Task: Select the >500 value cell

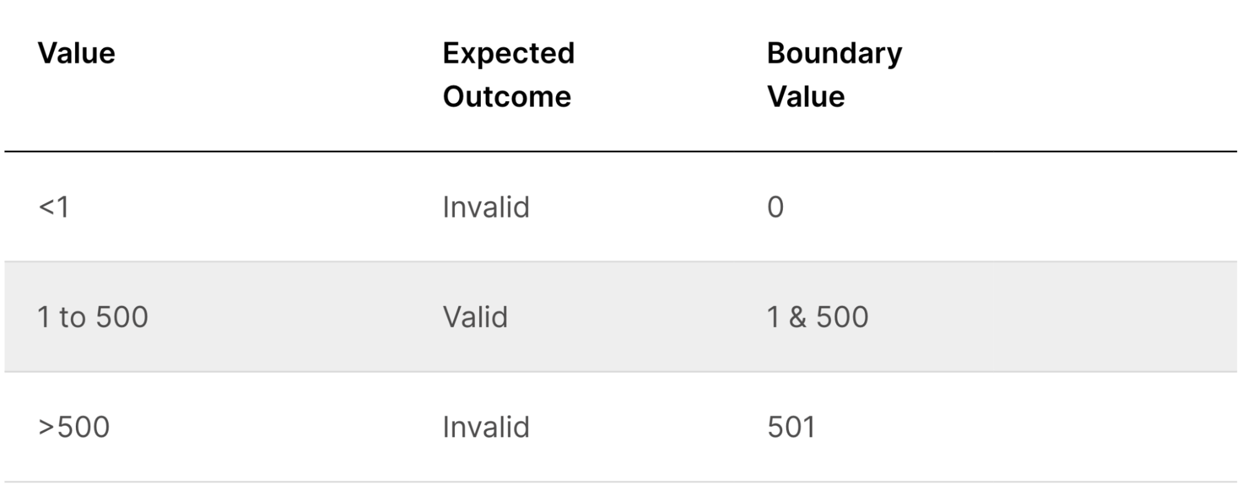Action: (x=74, y=427)
